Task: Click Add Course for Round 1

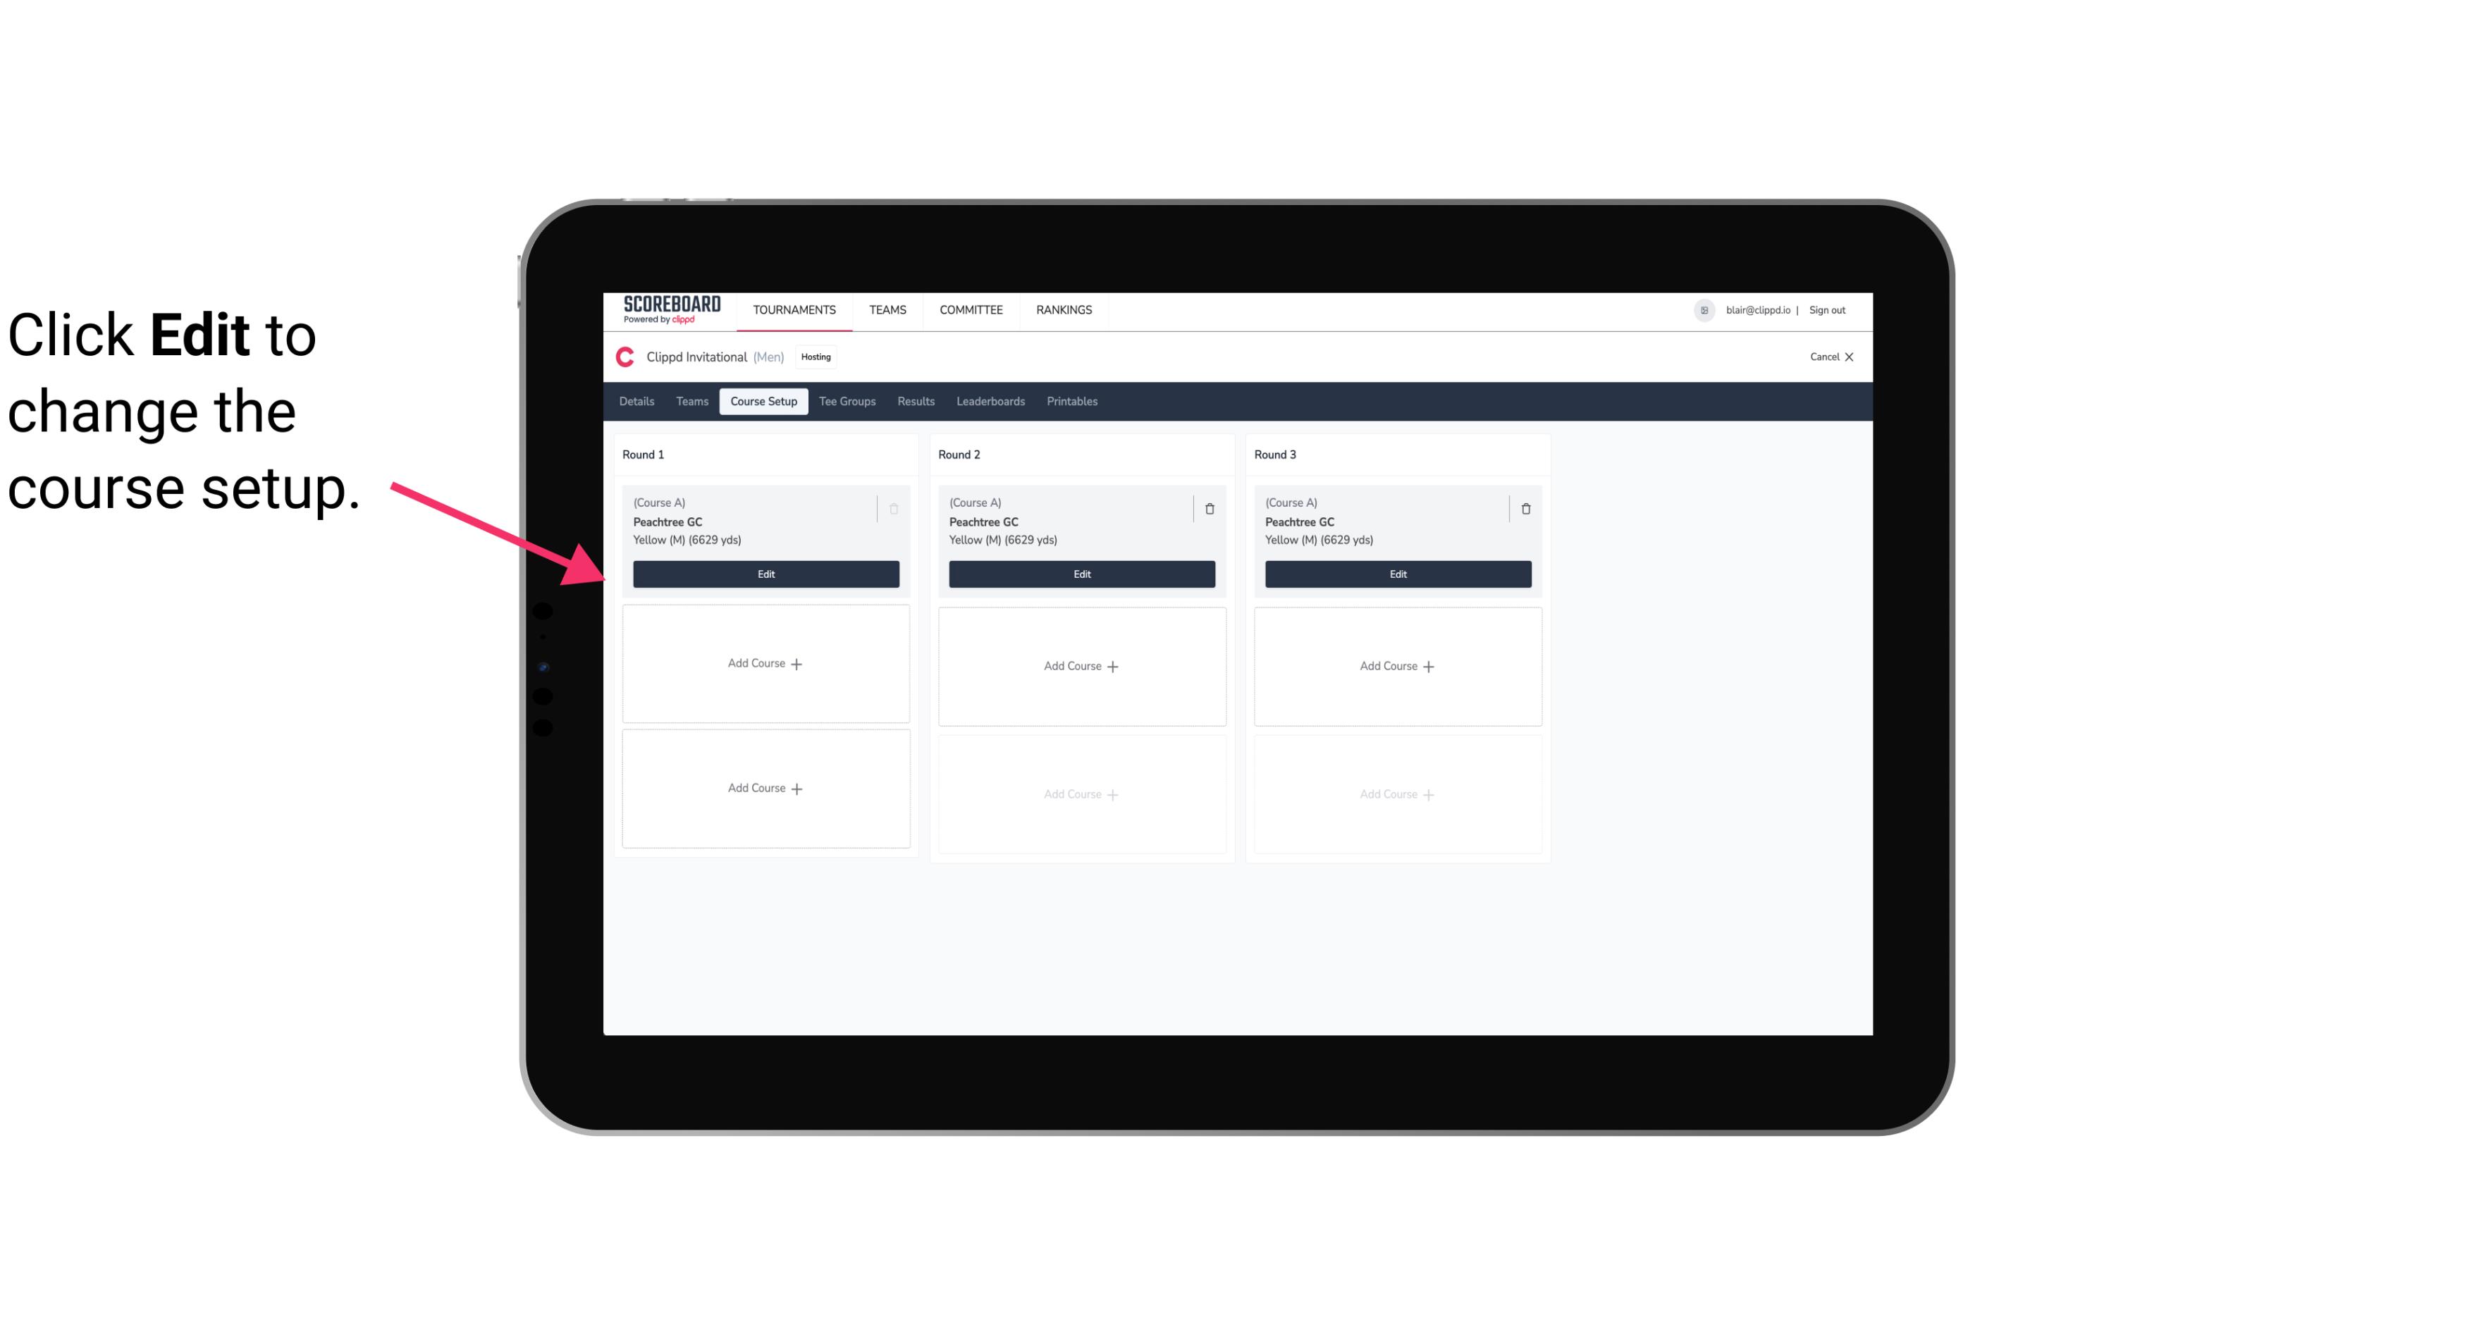Action: coord(766,664)
